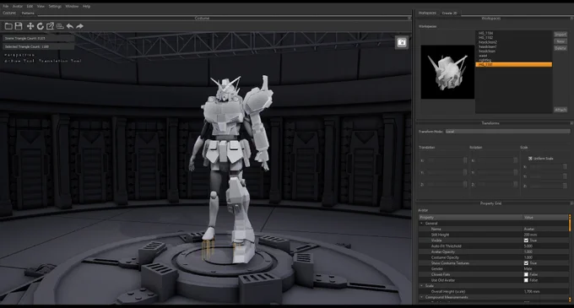Click the edit pencil-on-square toolbar icon
The height and width of the screenshot is (308, 574).
50,26
